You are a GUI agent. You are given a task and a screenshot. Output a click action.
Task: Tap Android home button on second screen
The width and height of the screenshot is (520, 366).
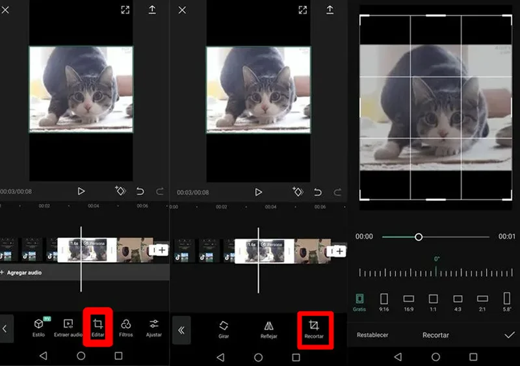click(258, 358)
